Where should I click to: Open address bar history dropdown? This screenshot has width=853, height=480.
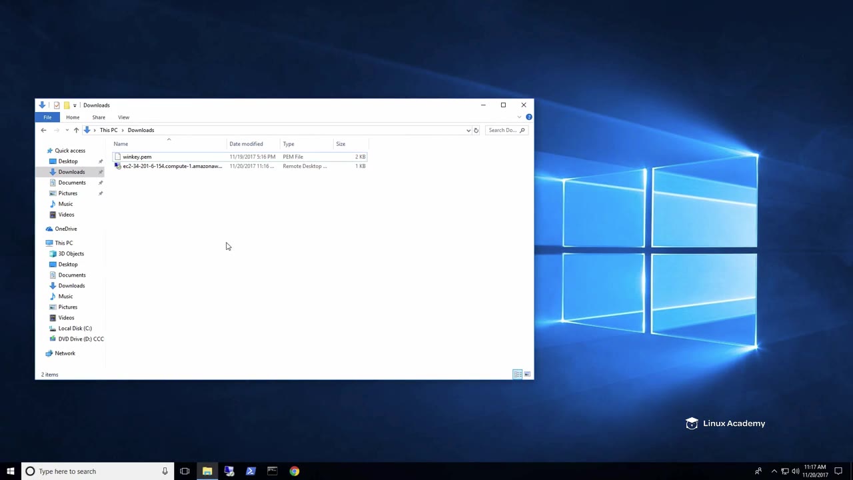[x=468, y=130]
